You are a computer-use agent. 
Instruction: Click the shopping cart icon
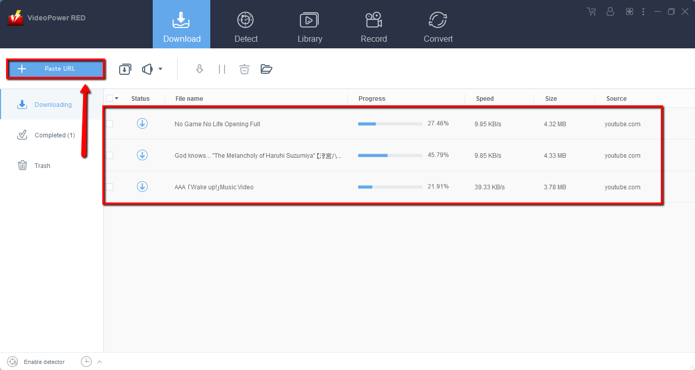[x=591, y=12]
